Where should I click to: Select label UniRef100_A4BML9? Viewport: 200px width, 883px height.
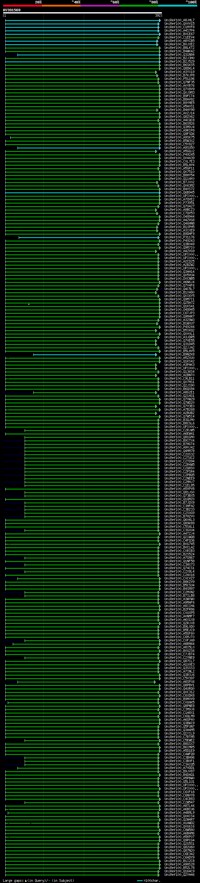pos(179,813)
